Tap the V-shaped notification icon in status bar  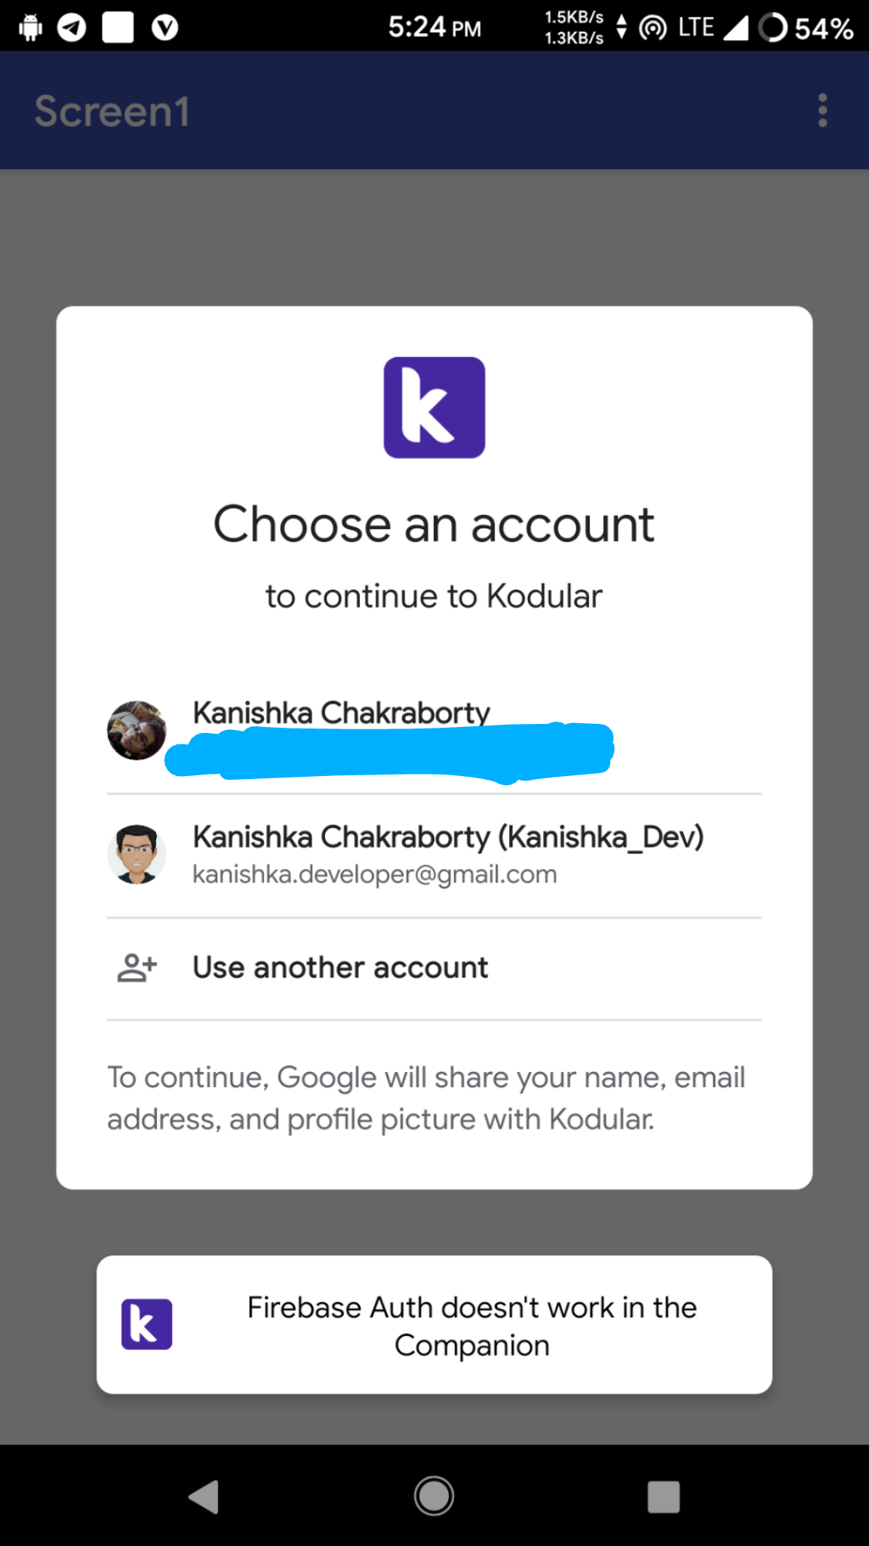[x=164, y=28]
